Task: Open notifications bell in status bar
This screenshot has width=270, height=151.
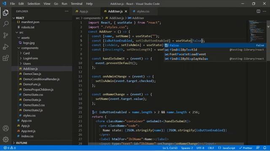Action: pos(265,148)
